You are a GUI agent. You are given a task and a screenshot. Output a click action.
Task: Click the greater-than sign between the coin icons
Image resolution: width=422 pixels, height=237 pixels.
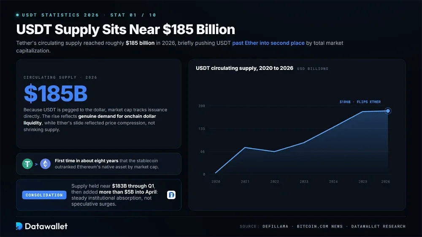36,164
